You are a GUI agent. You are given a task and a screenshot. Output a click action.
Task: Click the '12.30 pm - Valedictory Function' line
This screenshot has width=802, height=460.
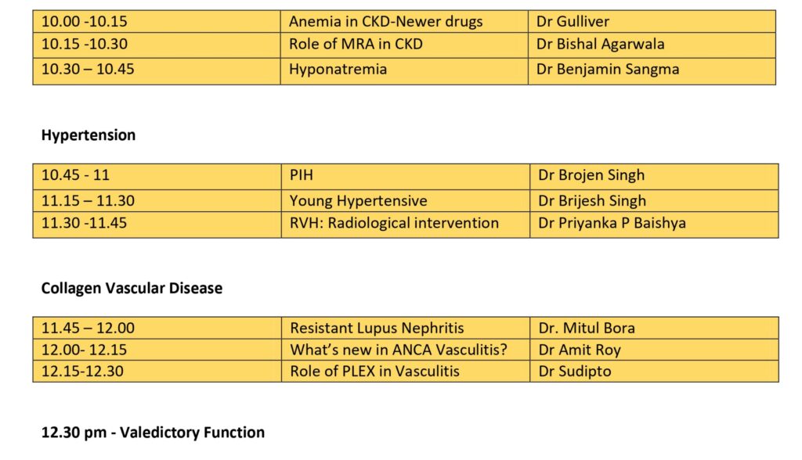point(153,432)
